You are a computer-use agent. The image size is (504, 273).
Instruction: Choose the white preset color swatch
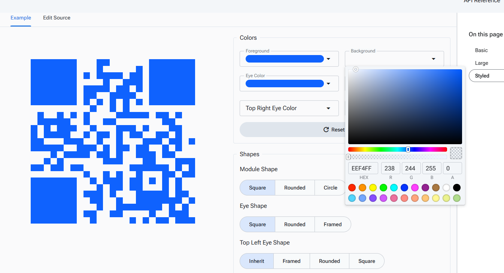(446, 188)
